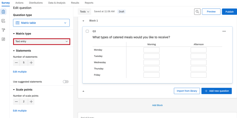
Task: Open the Question type Matrix table dropdown
Action: pos(41,23)
